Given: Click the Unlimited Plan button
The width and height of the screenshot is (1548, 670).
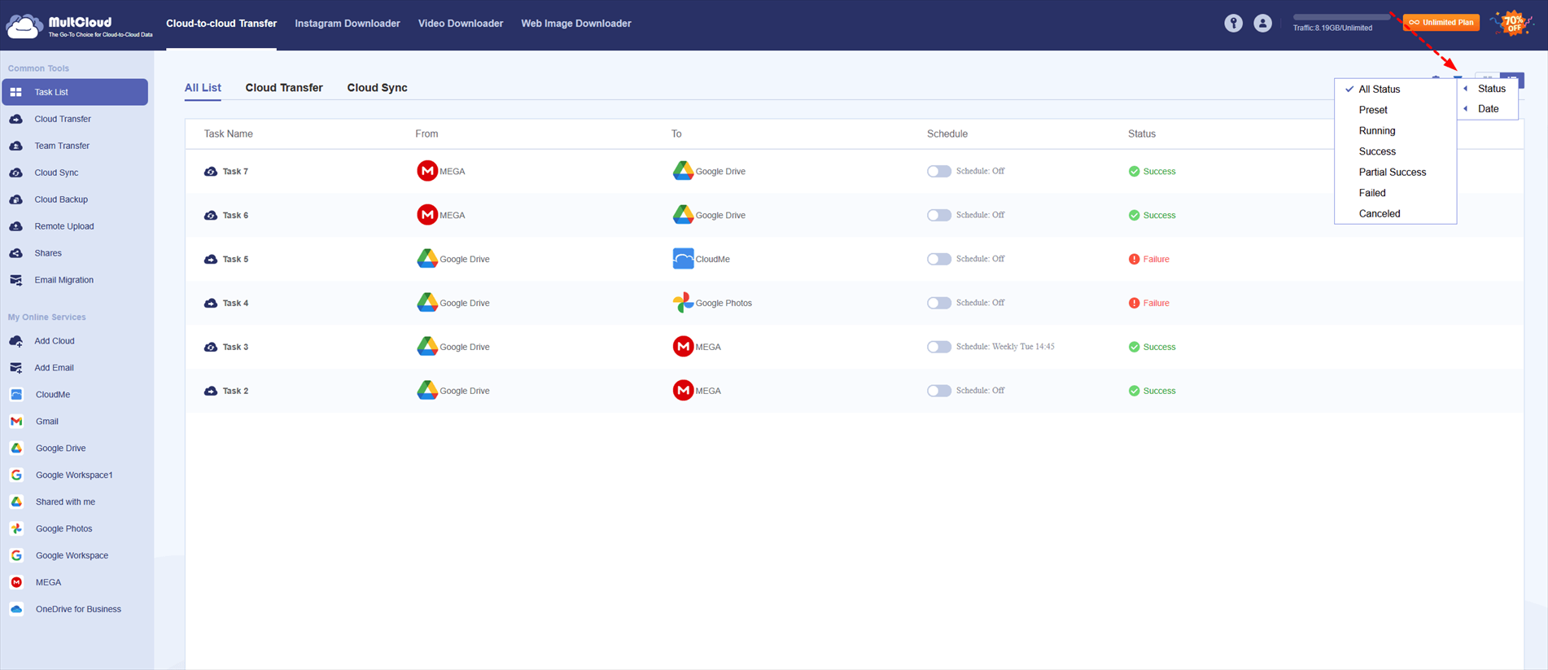Looking at the screenshot, I should click(x=1441, y=23).
